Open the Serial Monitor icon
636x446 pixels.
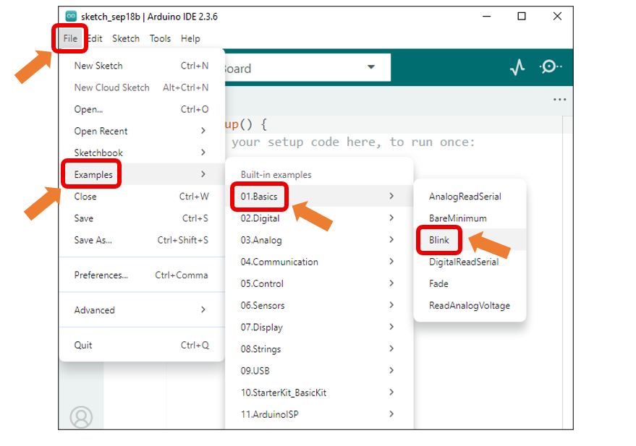551,67
